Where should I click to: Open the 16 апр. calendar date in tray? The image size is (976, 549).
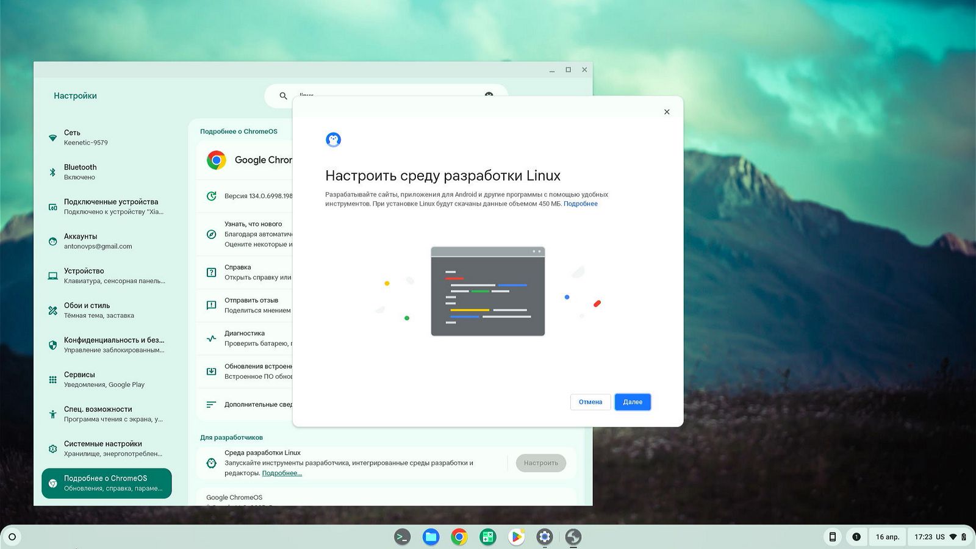(887, 537)
